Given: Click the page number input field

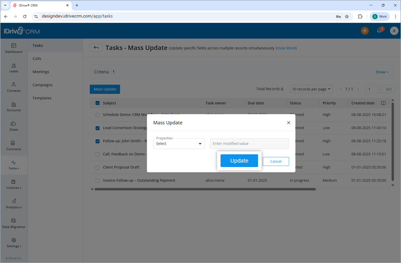Looking at the screenshot, I should 372,89.
